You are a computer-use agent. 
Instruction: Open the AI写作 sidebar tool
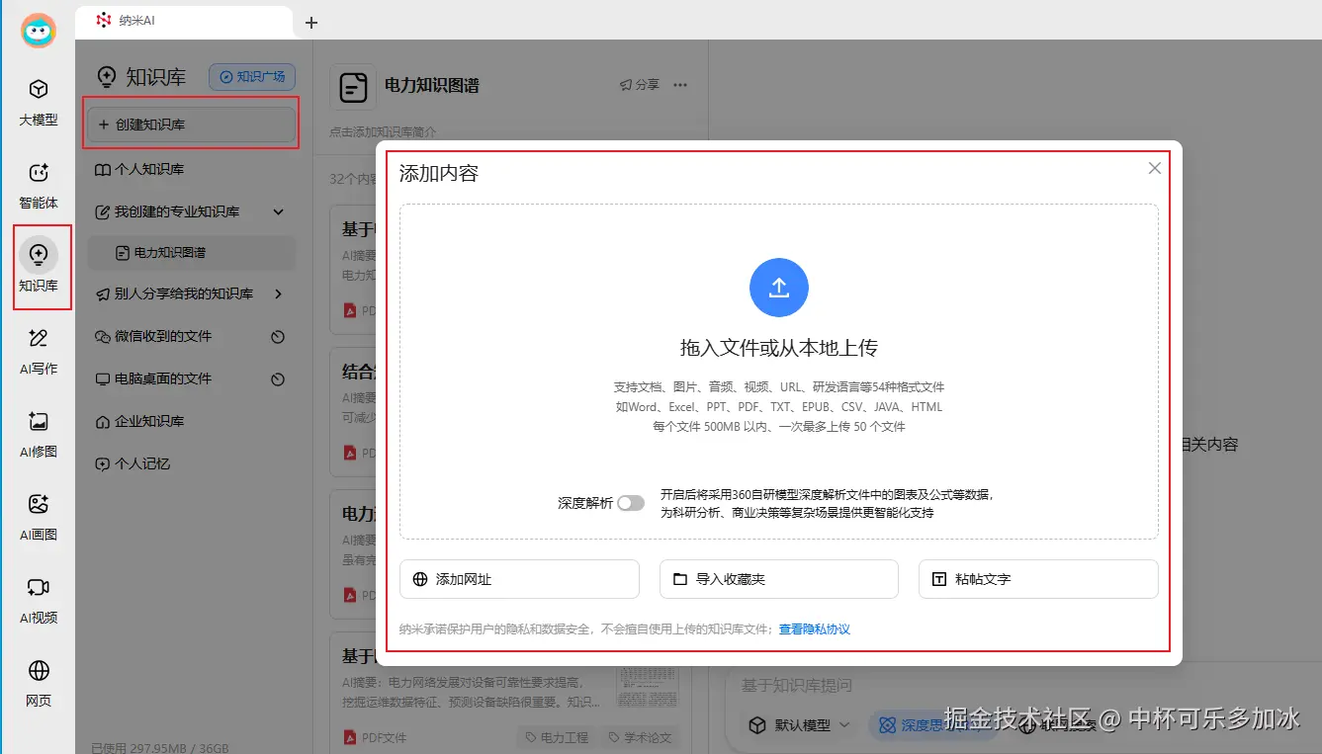(x=39, y=352)
